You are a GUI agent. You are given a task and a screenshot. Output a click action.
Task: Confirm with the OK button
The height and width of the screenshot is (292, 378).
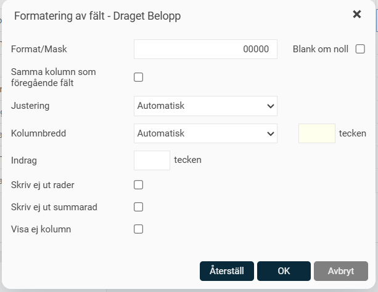[x=284, y=271]
